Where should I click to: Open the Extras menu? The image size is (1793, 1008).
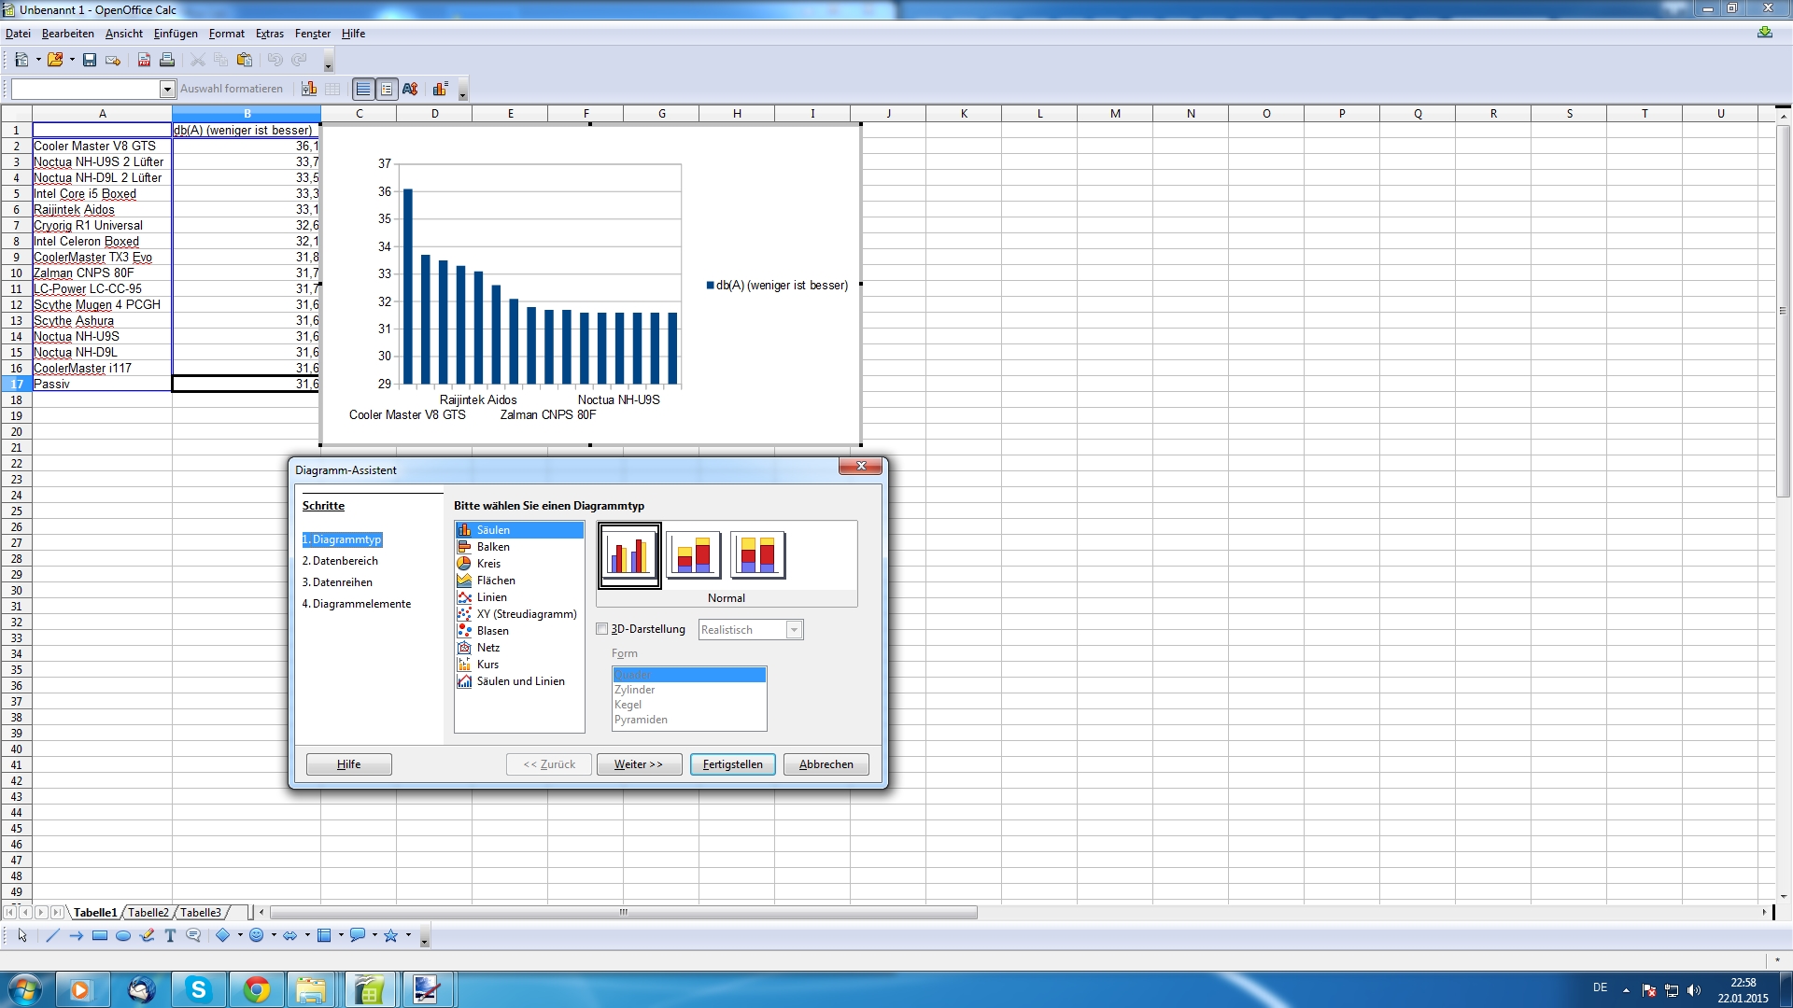(x=270, y=34)
